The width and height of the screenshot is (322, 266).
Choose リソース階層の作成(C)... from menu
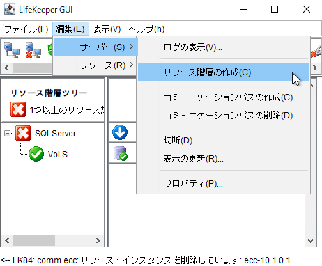coord(223,72)
